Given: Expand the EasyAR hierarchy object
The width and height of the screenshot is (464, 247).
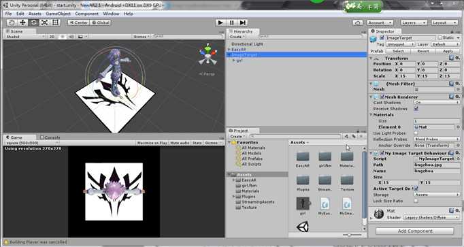Looking at the screenshot, I should [x=229, y=50].
